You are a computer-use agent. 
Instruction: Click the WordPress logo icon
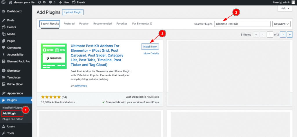pos(3,2)
